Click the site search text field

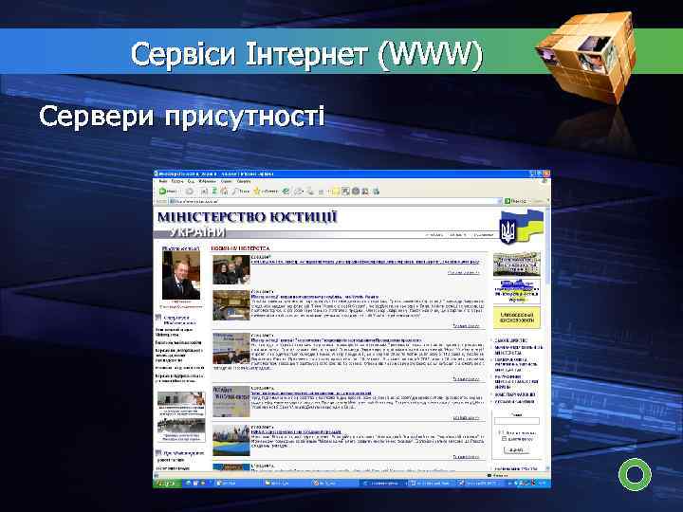(x=517, y=421)
